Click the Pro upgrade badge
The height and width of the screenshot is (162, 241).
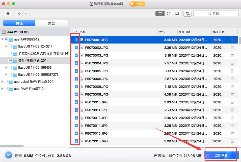tap(137, 4)
